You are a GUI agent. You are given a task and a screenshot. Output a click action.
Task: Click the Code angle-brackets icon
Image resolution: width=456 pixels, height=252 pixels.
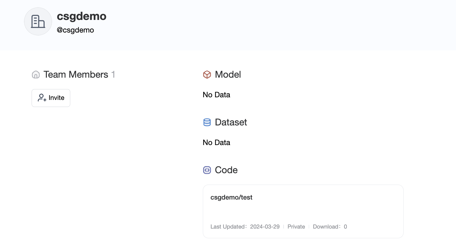207,170
